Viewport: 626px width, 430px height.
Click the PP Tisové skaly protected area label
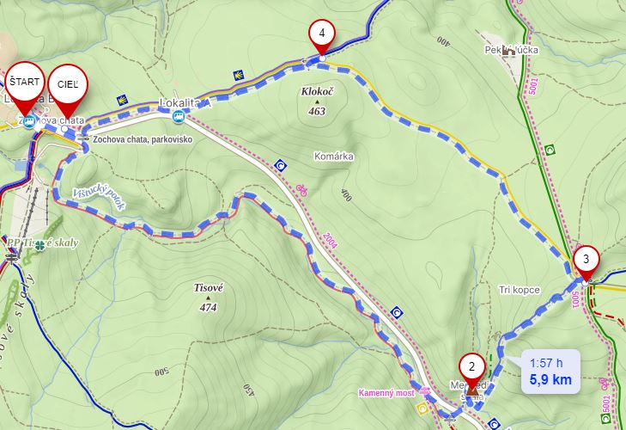coord(42,243)
